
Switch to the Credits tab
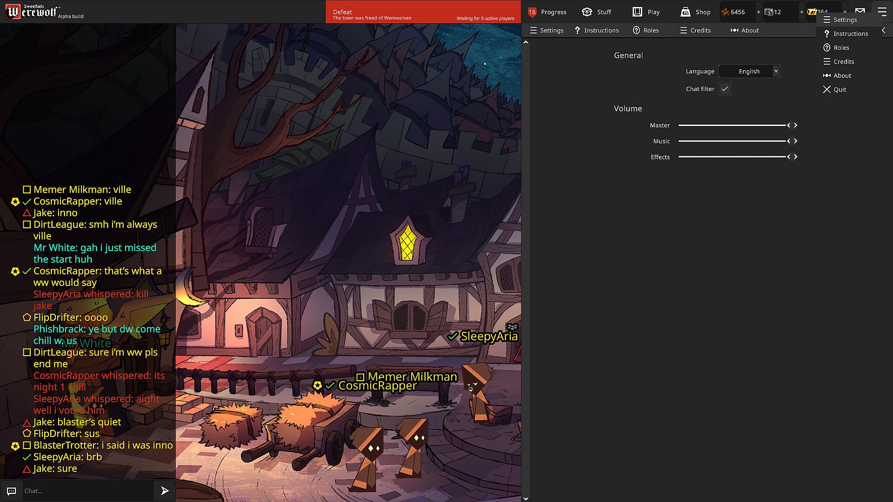point(695,30)
